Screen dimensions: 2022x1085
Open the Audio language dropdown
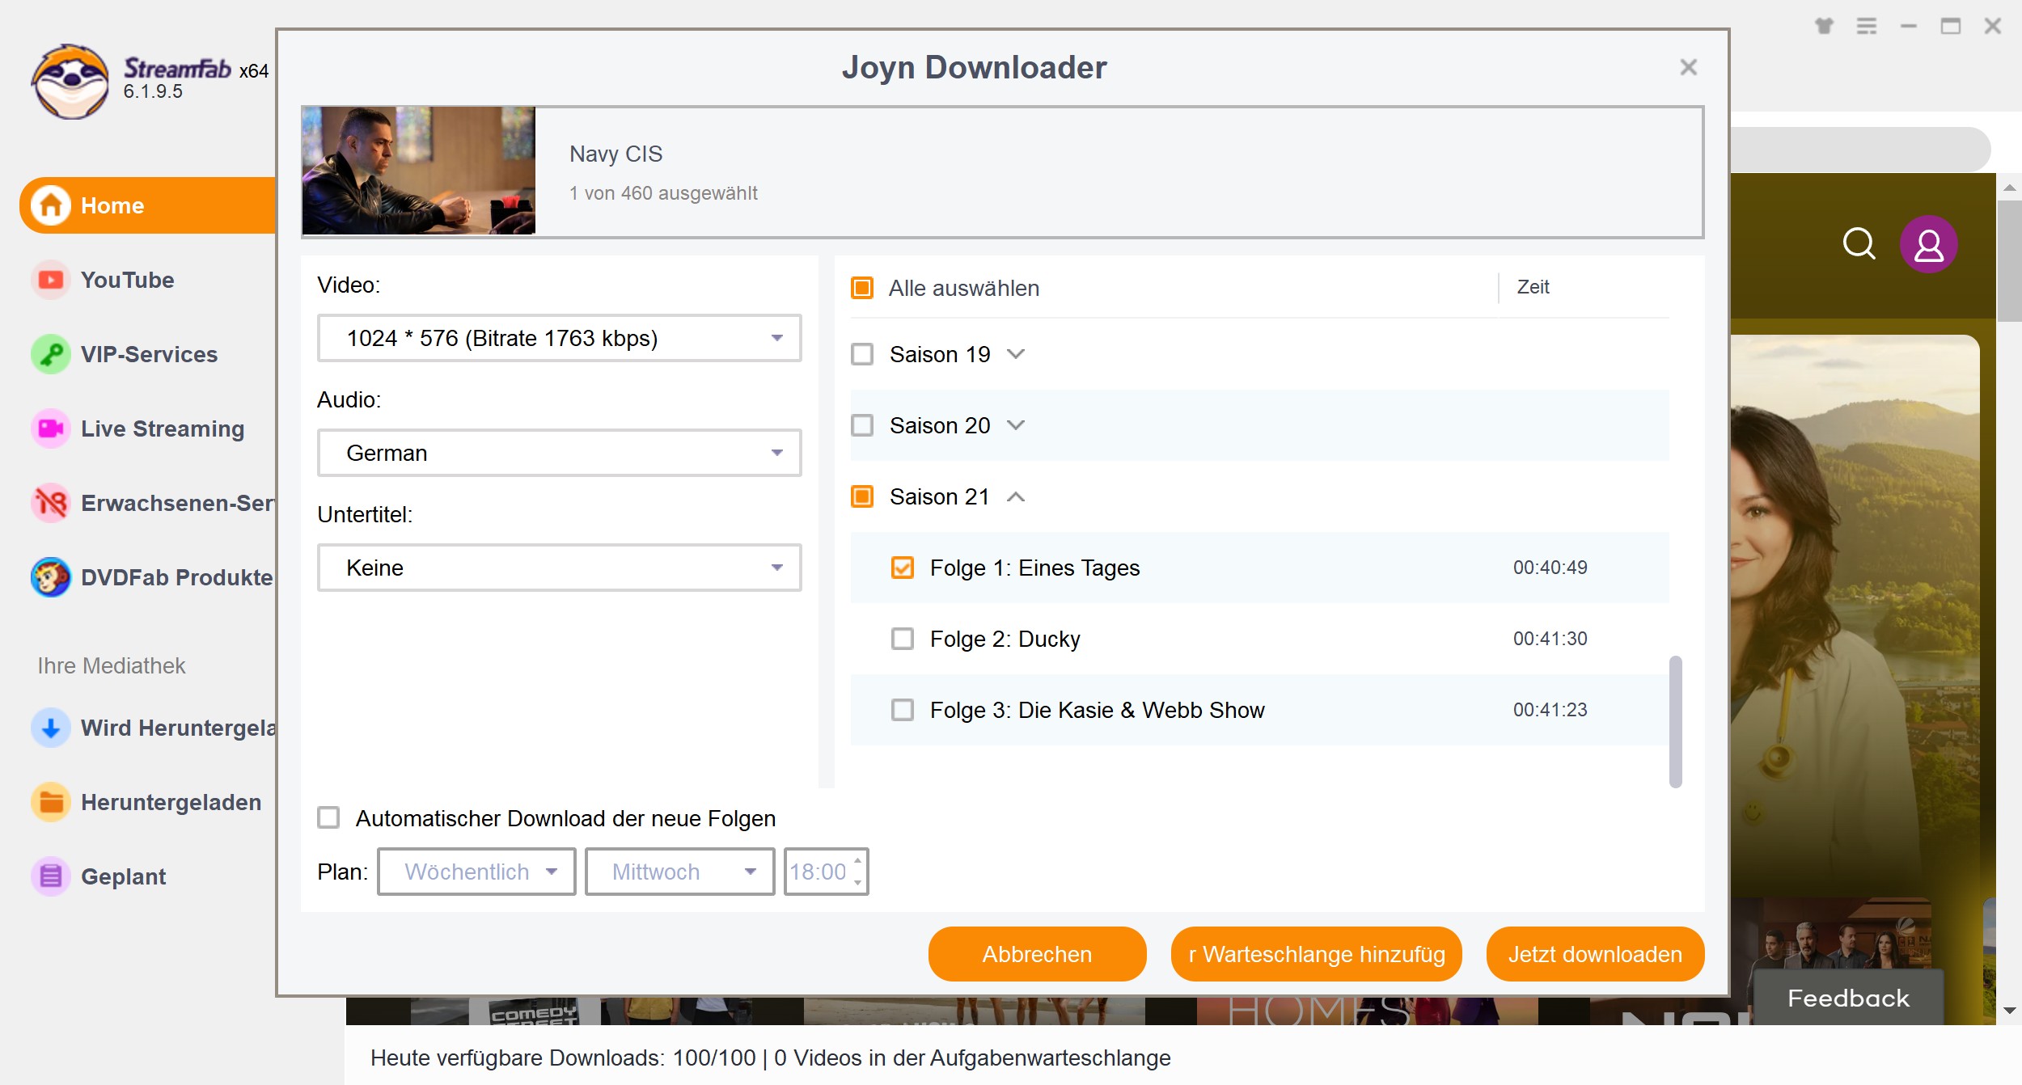coord(559,453)
